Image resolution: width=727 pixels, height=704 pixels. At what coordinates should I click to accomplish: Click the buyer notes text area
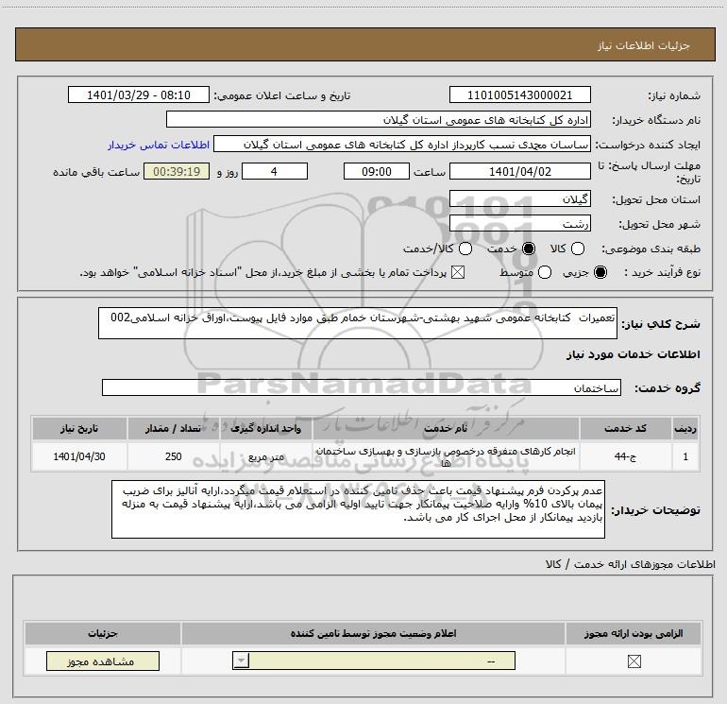[x=359, y=509]
